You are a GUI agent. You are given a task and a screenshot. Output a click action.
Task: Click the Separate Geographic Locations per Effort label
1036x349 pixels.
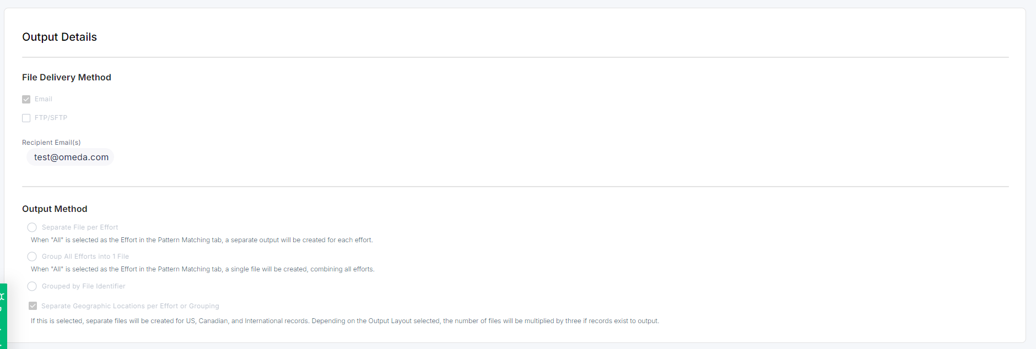click(x=130, y=306)
